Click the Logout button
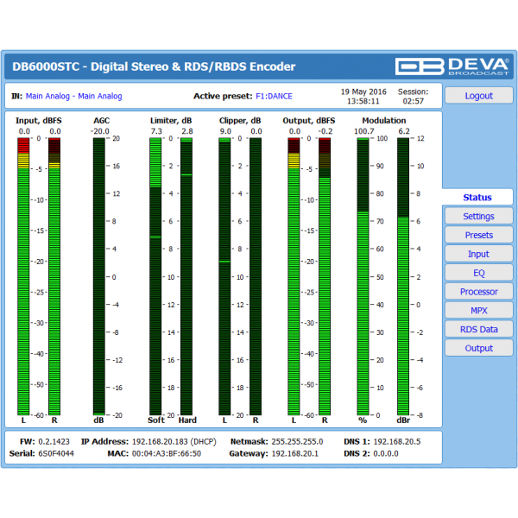The width and height of the screenshot is (518, 518). pos(478,96)
